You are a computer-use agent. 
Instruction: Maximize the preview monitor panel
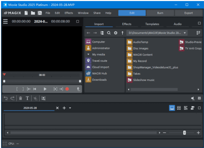(77, 21)
